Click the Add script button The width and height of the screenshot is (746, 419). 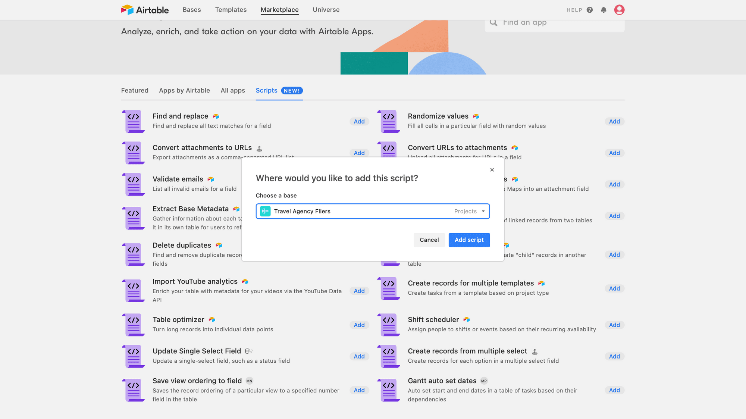click(469, 240)
